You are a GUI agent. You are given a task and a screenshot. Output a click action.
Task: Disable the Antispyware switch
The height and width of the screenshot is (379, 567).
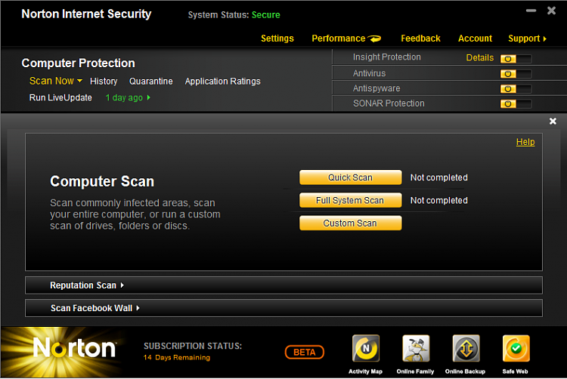(x=516, y=89)
